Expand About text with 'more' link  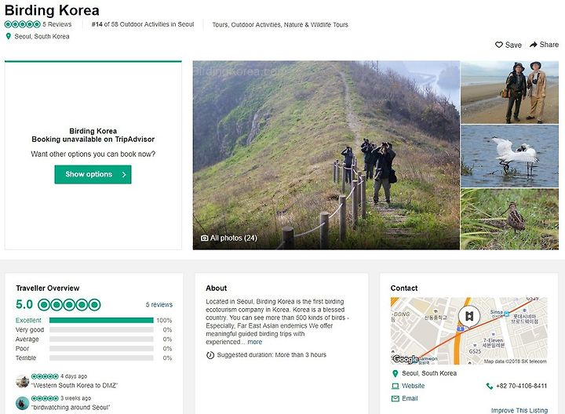[255, 342]
